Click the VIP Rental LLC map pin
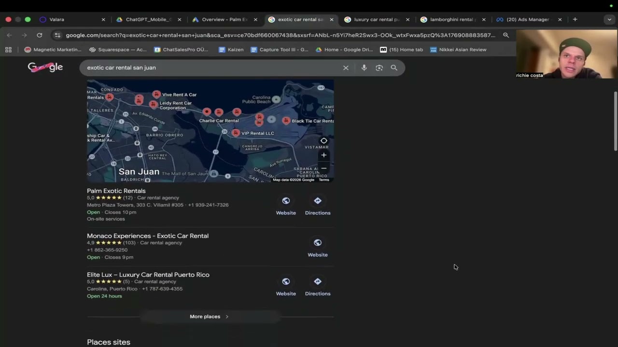618x347 pixels. [x=236, y=133]
